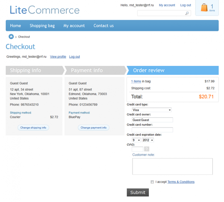Open the 1 items in bag link
The height and width of the screenshot is (202, 224).
pyautogui.click(x=136, y=81)
